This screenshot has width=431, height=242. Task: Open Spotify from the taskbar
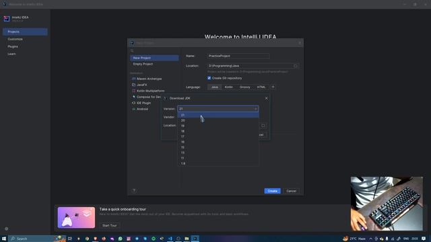pos(154,239)
